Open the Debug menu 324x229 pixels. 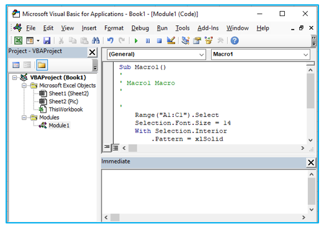tap(140, 28)
